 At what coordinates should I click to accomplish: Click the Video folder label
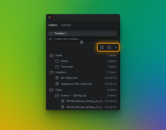click(59, 90)
